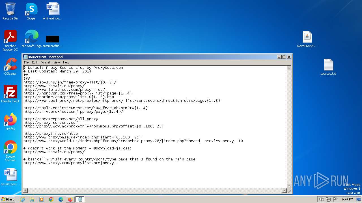362x203 pixels.
Task: Launch Skype from the desktop
Action: point(31,11)
